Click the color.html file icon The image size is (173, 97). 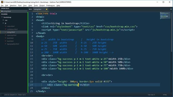tap(5, 26)
